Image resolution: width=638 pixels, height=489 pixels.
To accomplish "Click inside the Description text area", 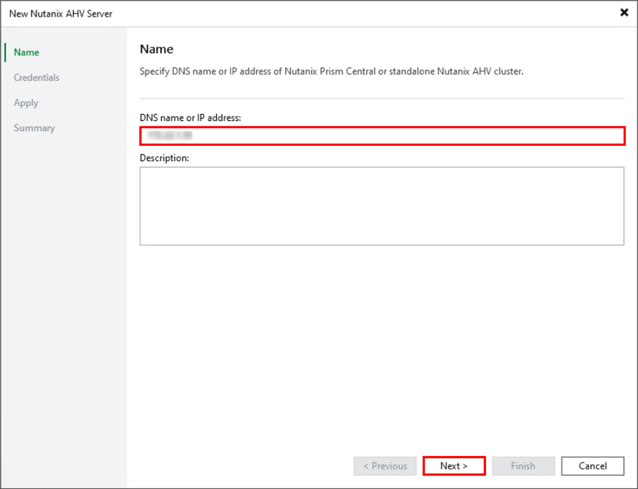I will 381,206.
